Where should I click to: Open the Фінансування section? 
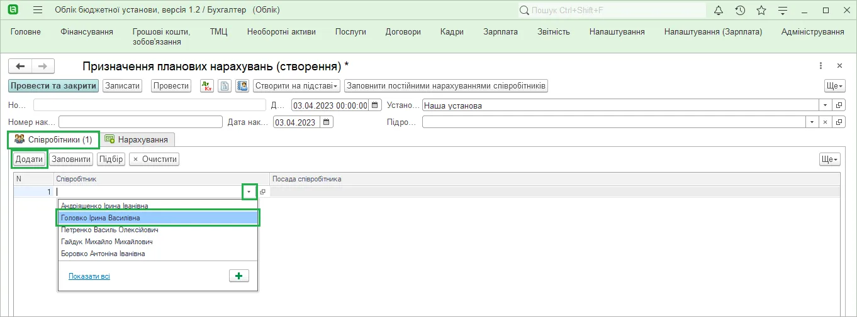[87, 32]
